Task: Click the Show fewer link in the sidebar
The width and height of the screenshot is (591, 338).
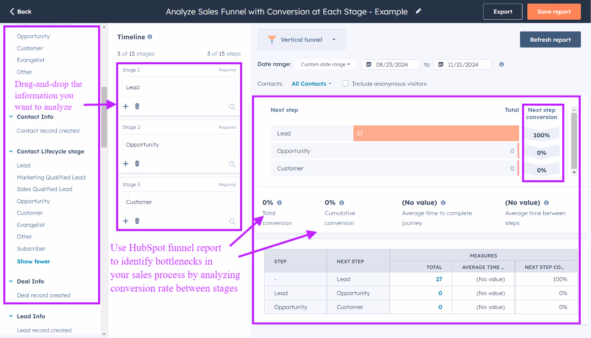Action: 33,261
